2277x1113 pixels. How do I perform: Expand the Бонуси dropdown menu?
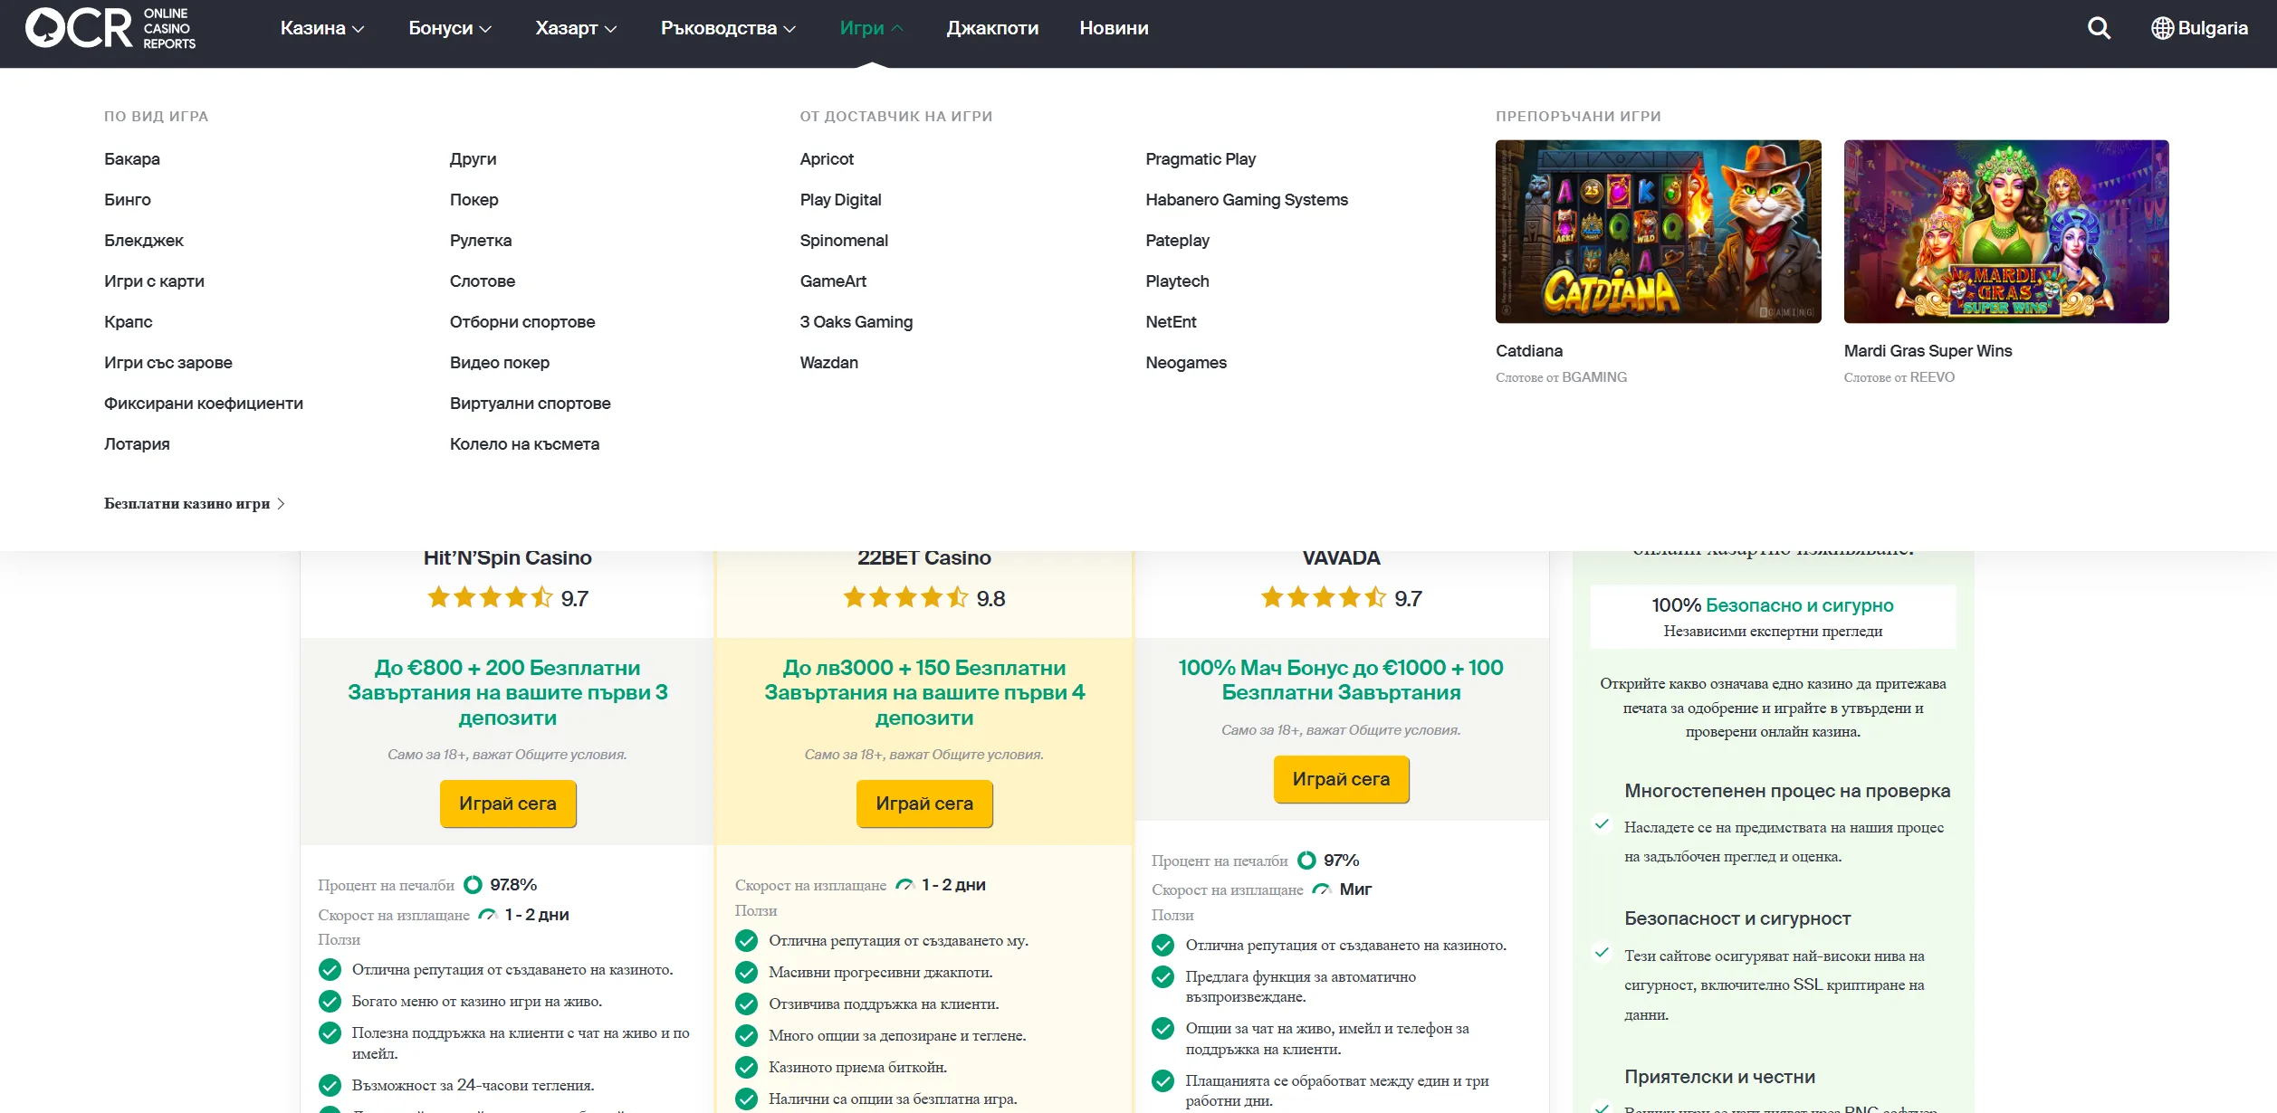point(450,28)
